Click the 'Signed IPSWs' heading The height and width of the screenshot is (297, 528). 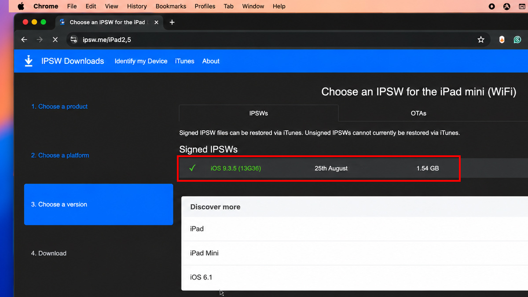(x=209, y=149)
